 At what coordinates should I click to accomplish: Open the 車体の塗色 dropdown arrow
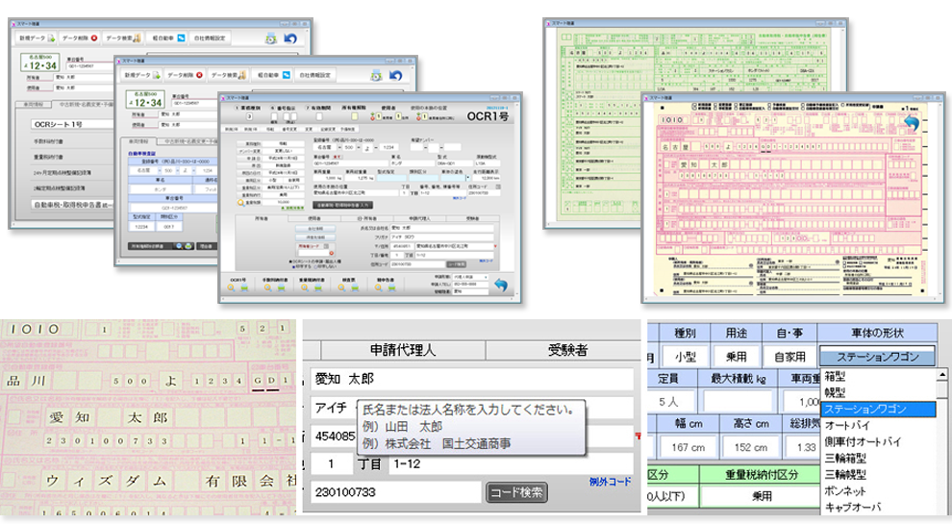[x=468, y=178]
